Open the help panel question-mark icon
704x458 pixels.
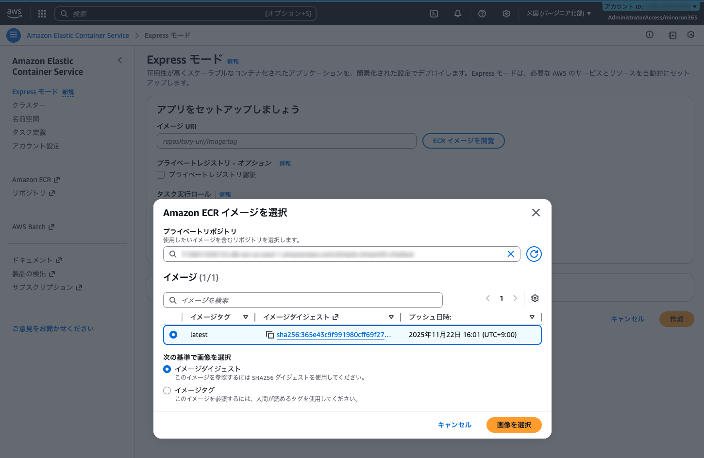482,13
